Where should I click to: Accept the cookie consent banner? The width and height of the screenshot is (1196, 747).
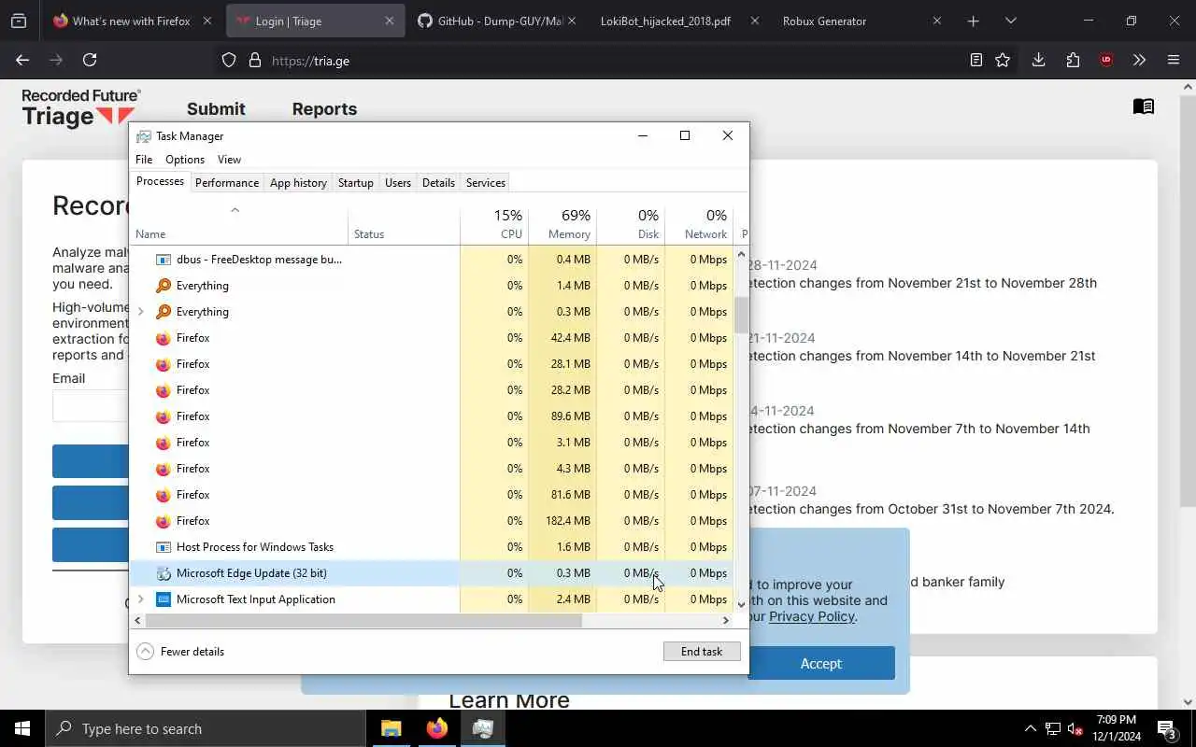click(821, 663)
